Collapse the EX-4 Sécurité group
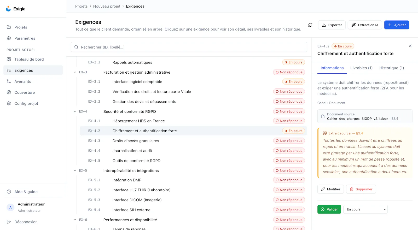Viewport: 418px width, 230px height. point(75,111)
